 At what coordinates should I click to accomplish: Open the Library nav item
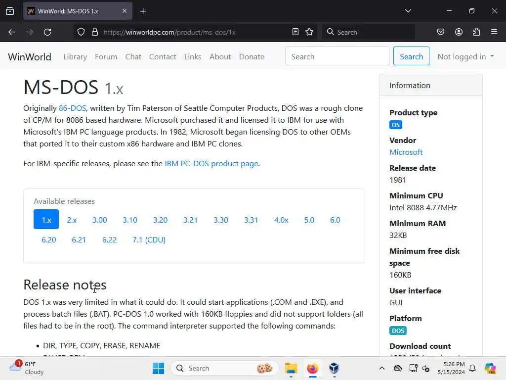pyautogui.click(x=75, y=57)
